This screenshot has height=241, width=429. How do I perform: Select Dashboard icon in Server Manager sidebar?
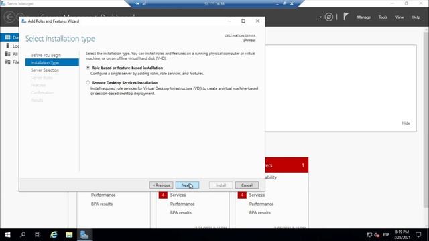(7, 37)
